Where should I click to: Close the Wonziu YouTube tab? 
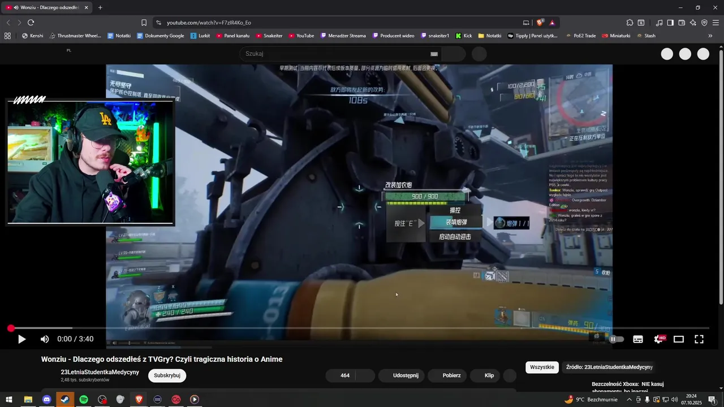click(x=87, y=7)
